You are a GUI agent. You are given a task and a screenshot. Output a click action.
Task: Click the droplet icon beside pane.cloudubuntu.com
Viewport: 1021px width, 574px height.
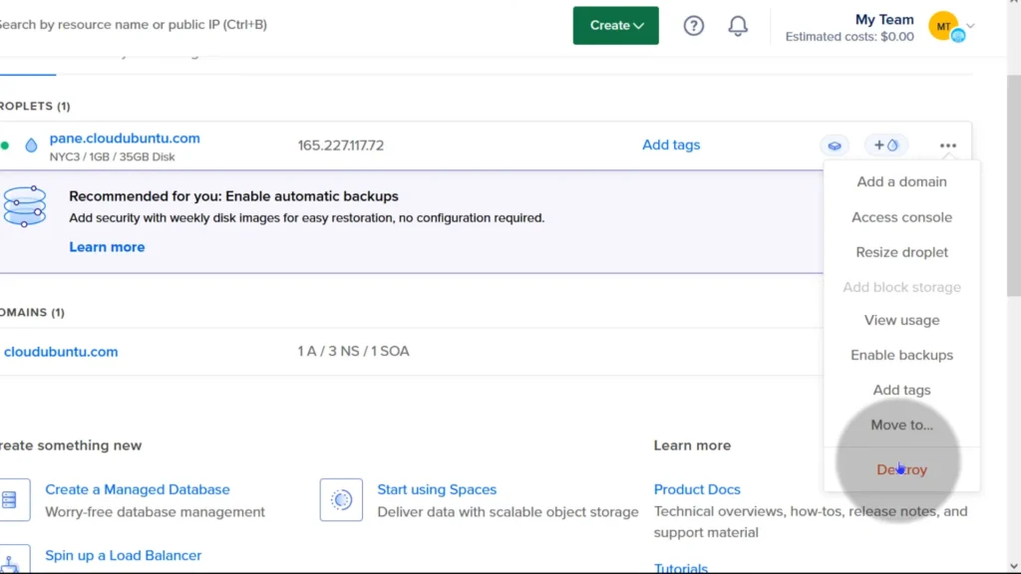click(x=32, y=145)
